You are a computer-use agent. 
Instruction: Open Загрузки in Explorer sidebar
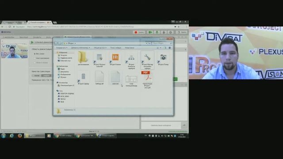tap(62, 55)
